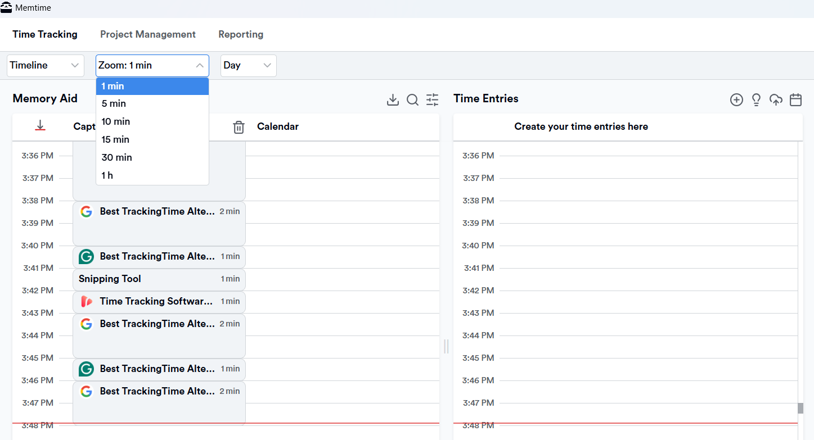Click the Memtime app icon in title bar
The height and width of the screenshot is (440, 814).
coord(7,7)
